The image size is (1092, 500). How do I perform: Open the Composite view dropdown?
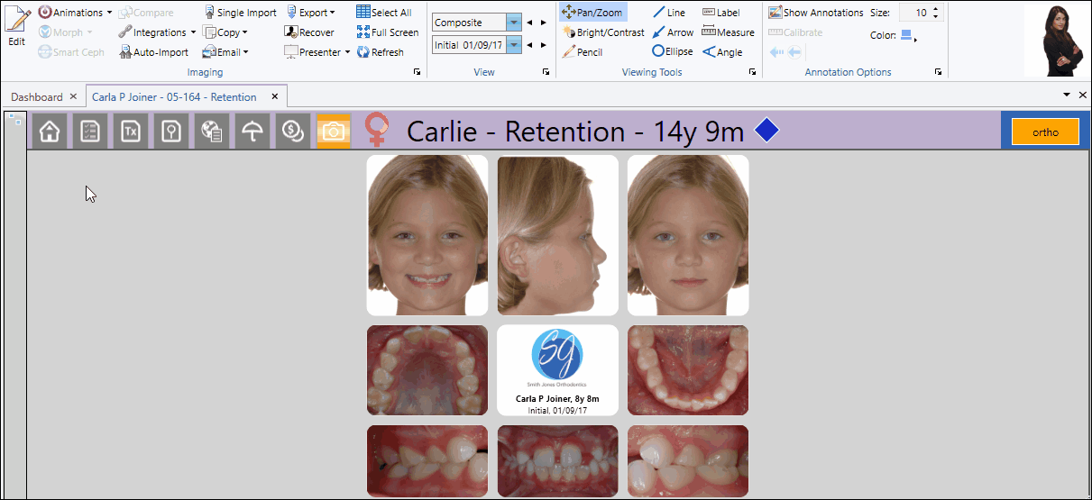pos(513,23)
